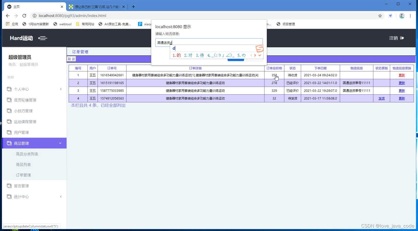Click the 商品管理 sidebar item
This screenshot has height=231, width=418.
34,143
